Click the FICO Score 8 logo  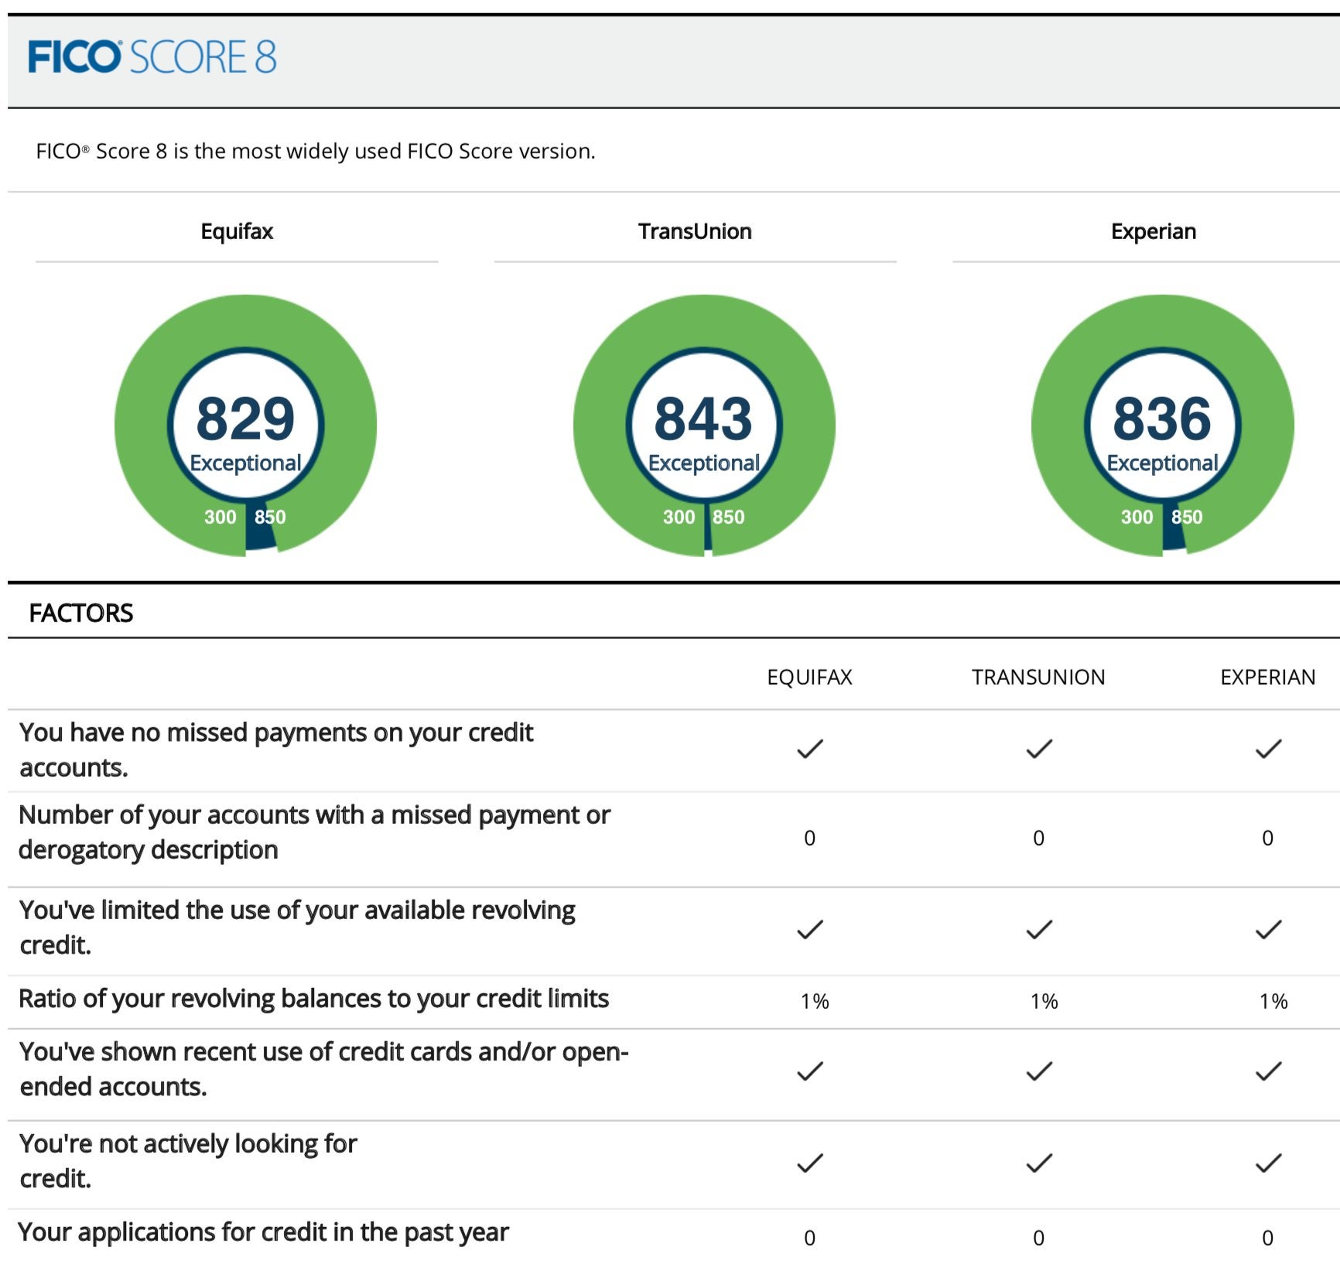coord(152,57)
